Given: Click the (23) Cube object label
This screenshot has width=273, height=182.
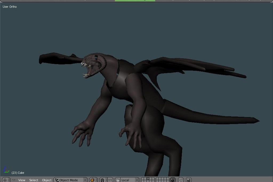Looking at the screenshot, I should click(x=18, y=173).
